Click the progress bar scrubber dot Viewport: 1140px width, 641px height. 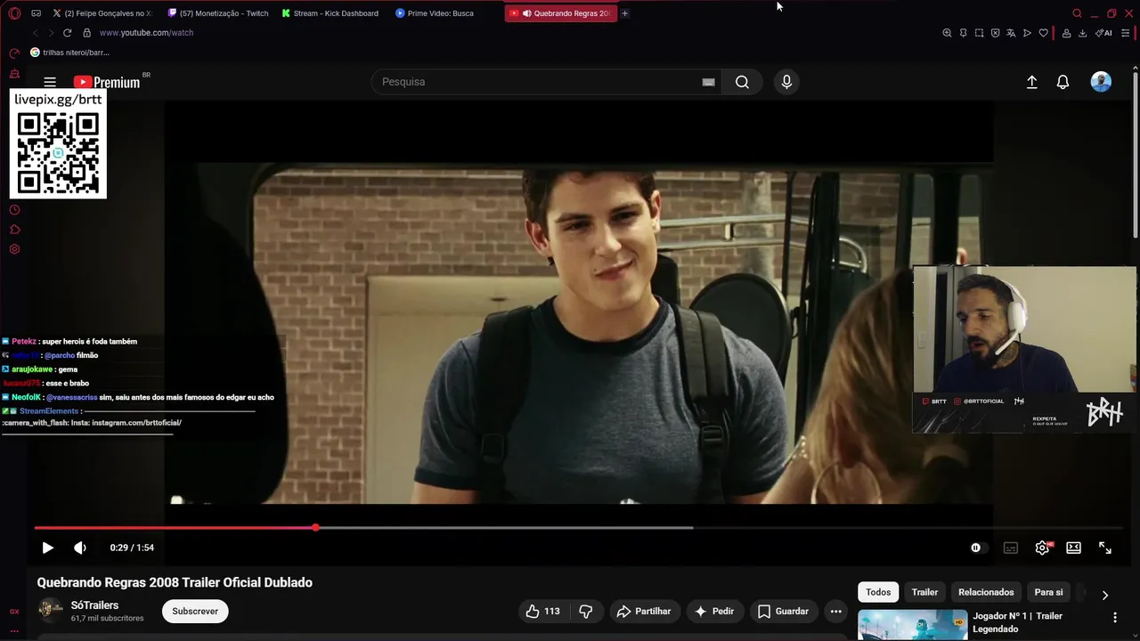[x=315, y=528]
